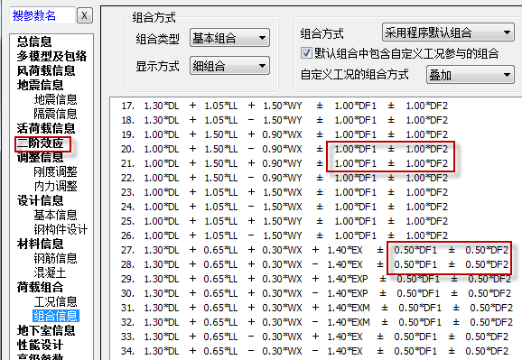Select combination row 20 in the list
The image size is (522, 360).
284,149
